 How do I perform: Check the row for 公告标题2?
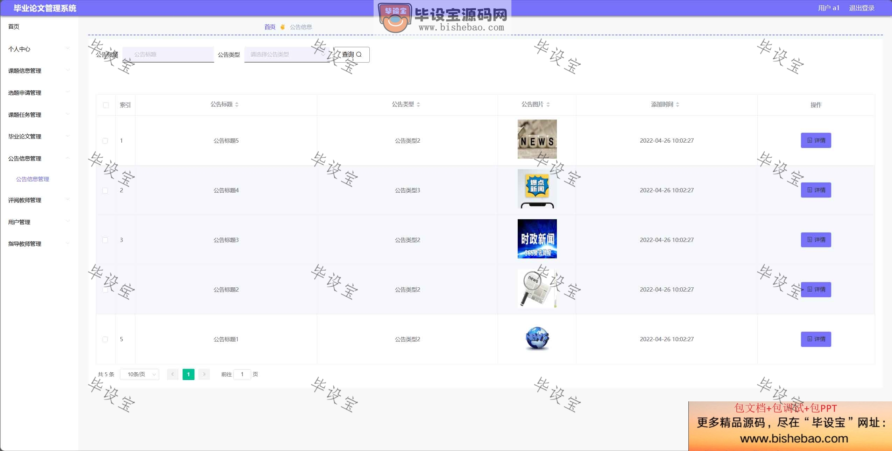tap(105, 290)
